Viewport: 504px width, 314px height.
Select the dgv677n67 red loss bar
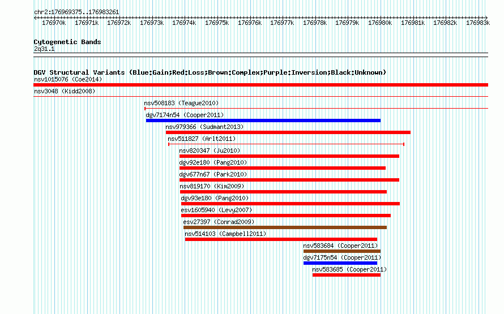point(289,180)
